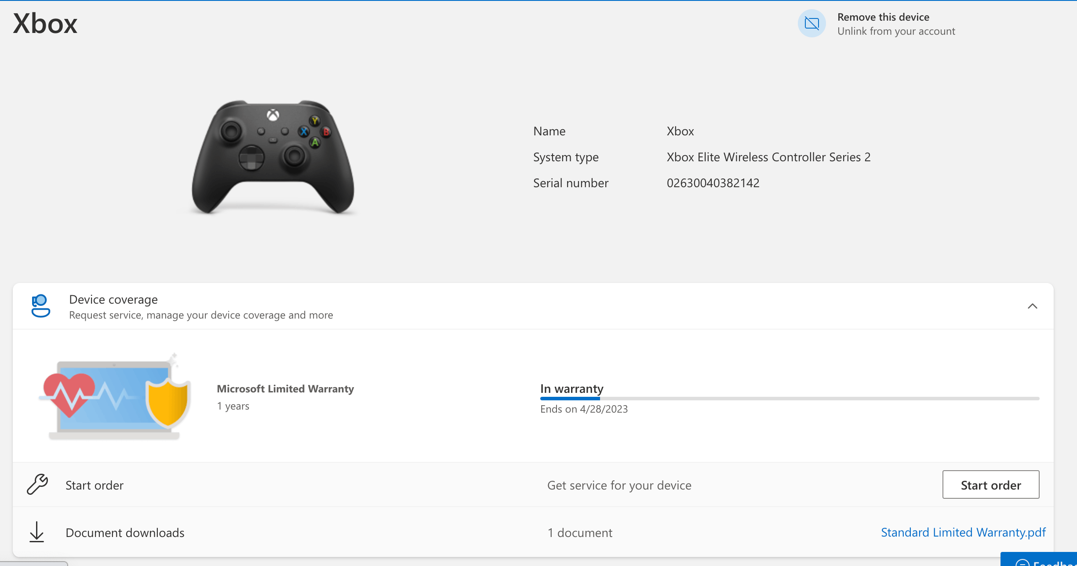1077x566 pixels.
Task: Click the Name value Xbox
Action: (x=680, y=131)
